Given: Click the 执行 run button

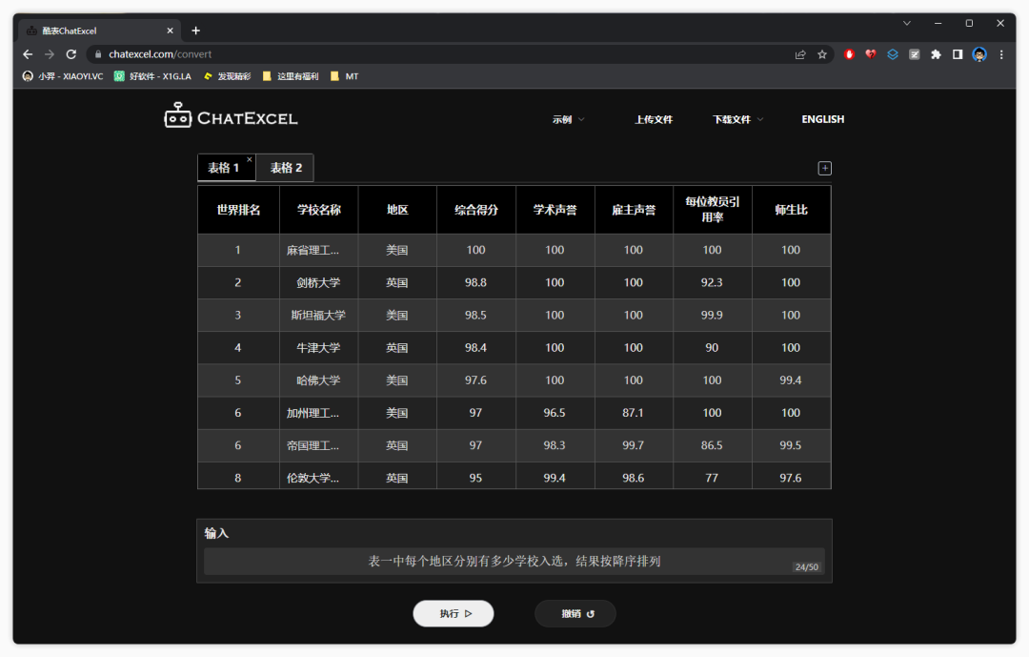Looking at the screenshot, I should click(x=454, y=614).
